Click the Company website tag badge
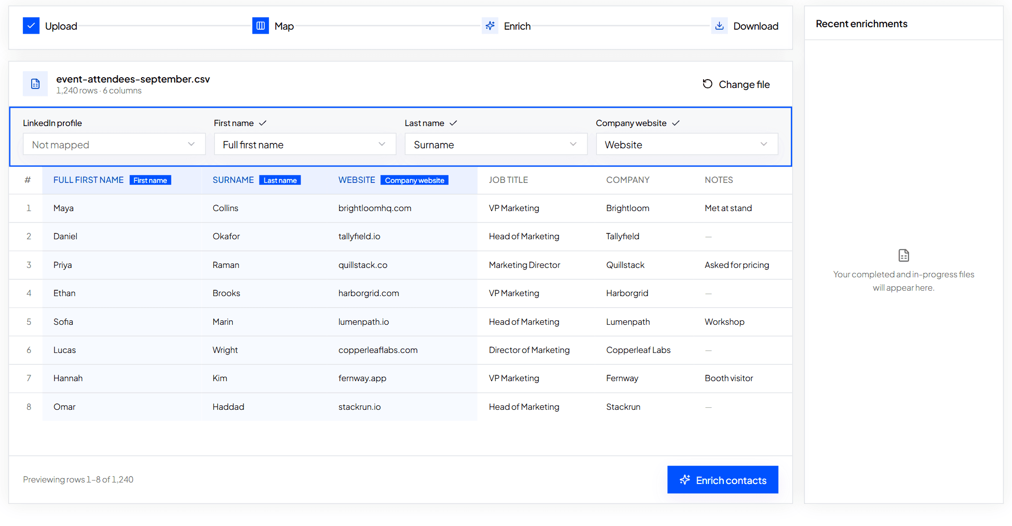 (414, 180)
